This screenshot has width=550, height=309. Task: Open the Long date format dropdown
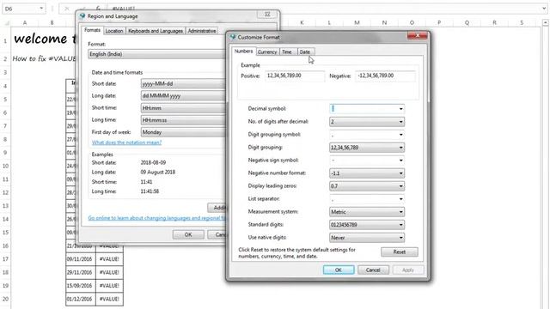pyautogui.click(x=183, y=95)
